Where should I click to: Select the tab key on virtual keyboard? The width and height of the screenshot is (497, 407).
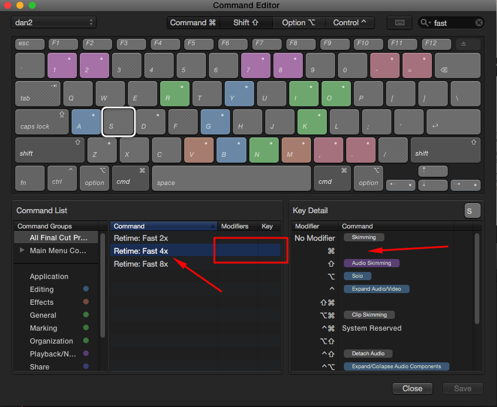[38, 94]
